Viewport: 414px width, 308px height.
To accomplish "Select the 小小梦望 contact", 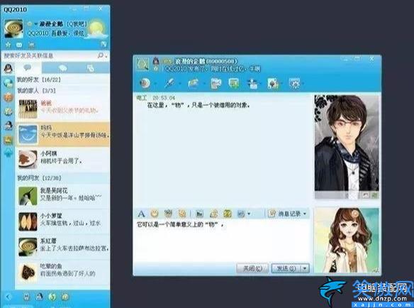I will click(x=62, y=221).
